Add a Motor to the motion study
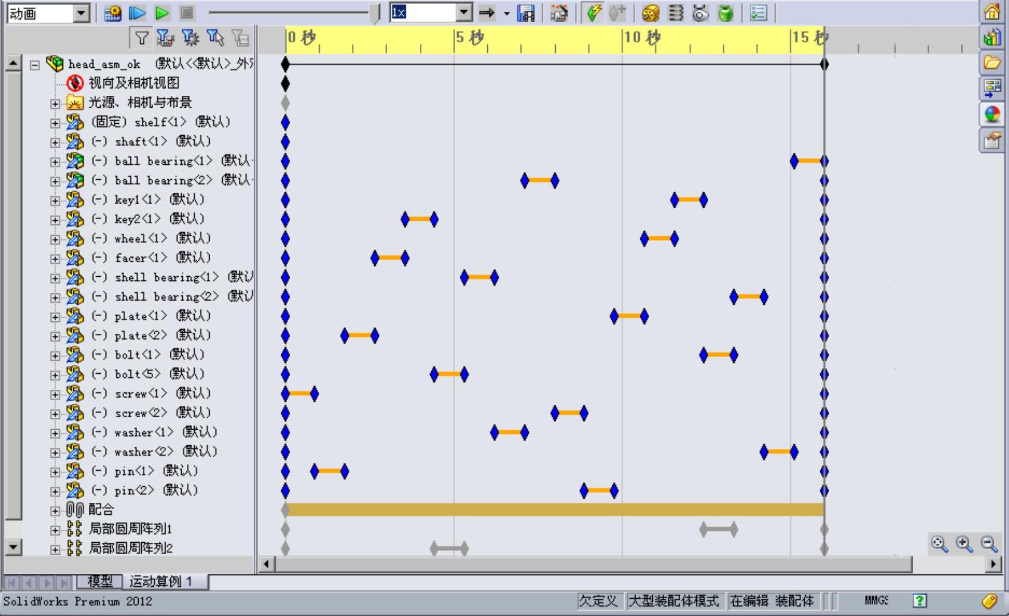Screen dimensions: 1009x616 [x=651, y=13]
